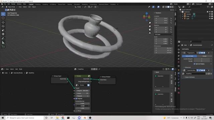Remove the subdivision modifier with X
This screenshot has width=214, height=120.
point(209,53)
